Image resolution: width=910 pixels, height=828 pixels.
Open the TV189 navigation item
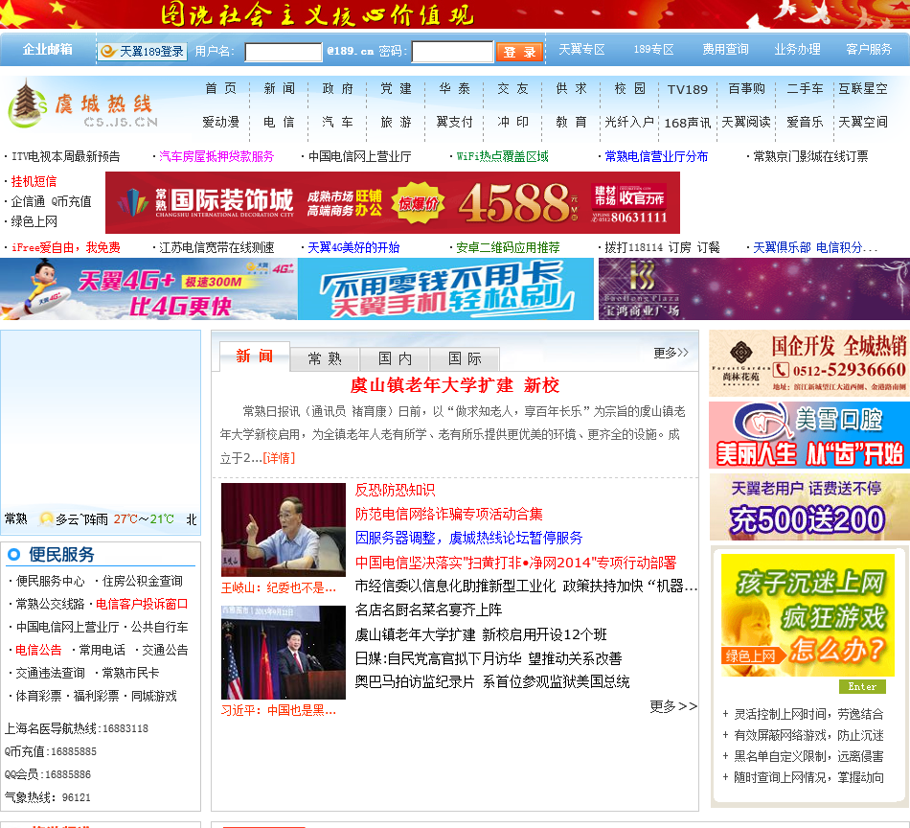tap(688, 89)
